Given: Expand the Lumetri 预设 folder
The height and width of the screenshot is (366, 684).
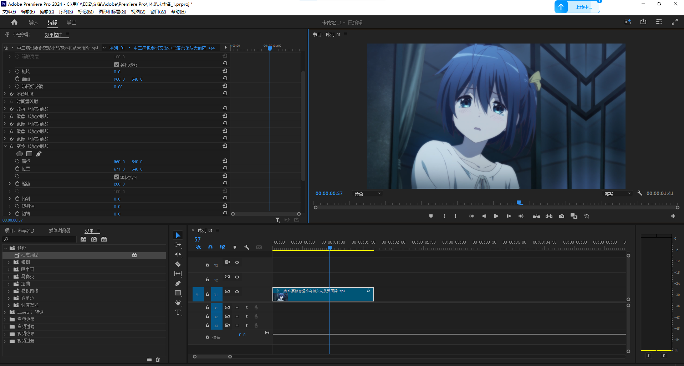Looking at the screenshot, I should 5,312.
